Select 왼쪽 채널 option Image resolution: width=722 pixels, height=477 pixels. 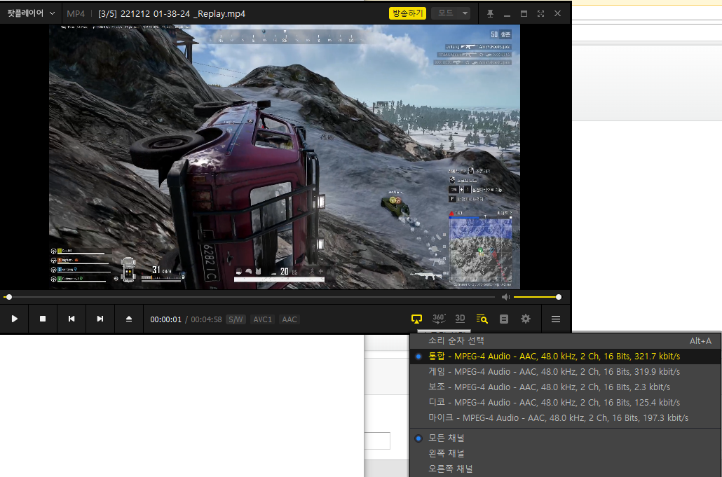click(x=565, y=454)
